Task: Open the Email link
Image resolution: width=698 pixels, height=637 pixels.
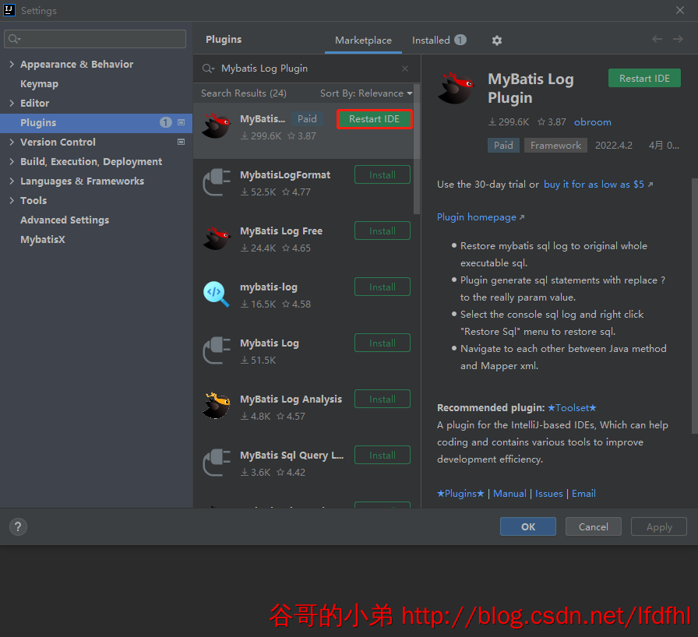Action: 583,494
